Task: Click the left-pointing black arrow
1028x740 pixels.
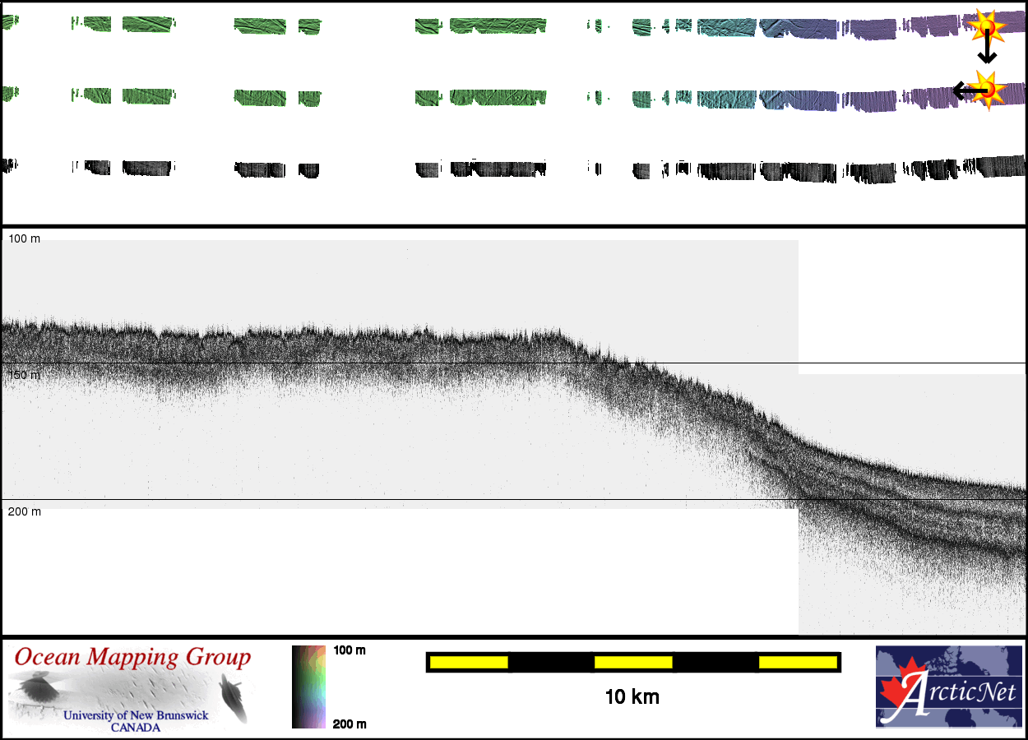Action: [965, 90]
